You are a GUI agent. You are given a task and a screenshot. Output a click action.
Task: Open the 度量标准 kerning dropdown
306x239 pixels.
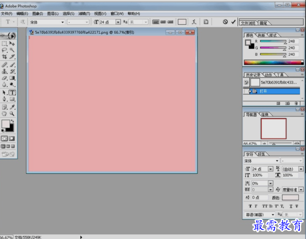pyautogui.click(x=301, y=189)
